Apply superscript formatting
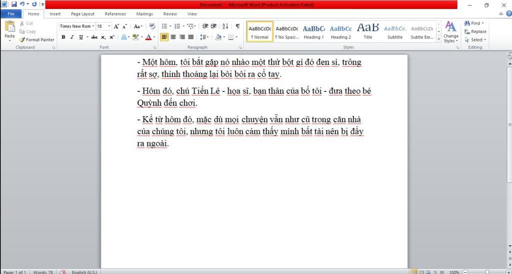 pyautogui.click(x=111, y=37)
